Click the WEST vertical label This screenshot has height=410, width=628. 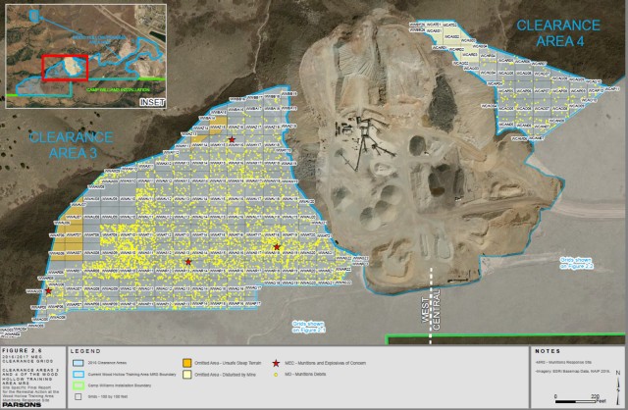[x=426, y=310]
